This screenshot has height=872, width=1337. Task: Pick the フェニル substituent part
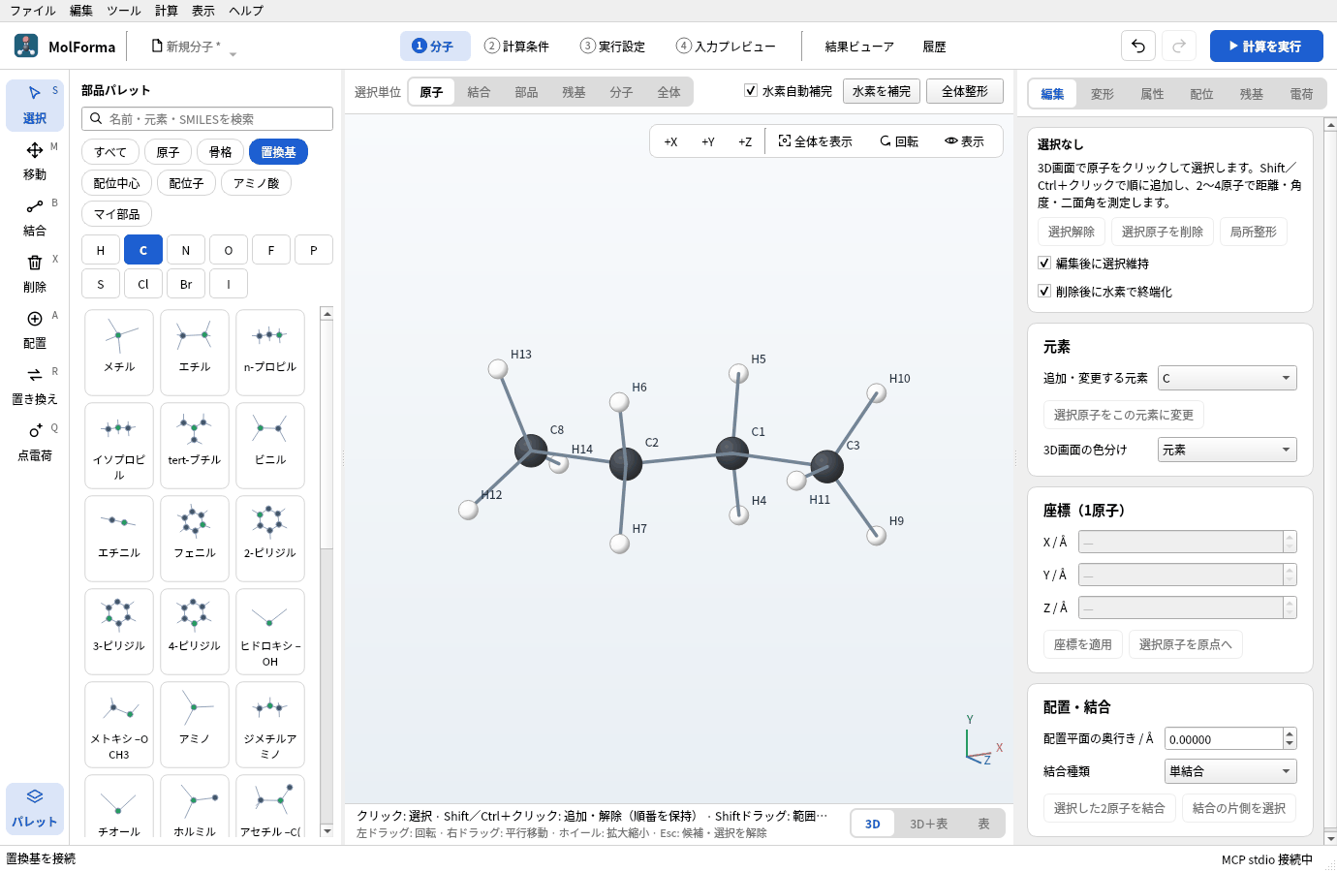[195, 538]
